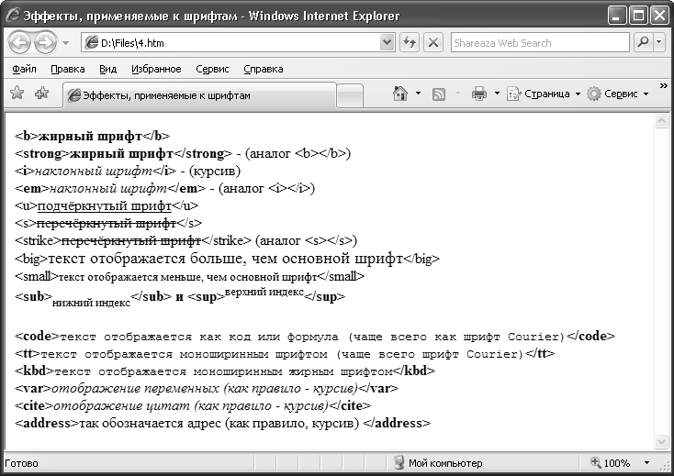Click the address bar showing D:\Files\4.htm
Screen dimensions: 674x476
(230, 43)
